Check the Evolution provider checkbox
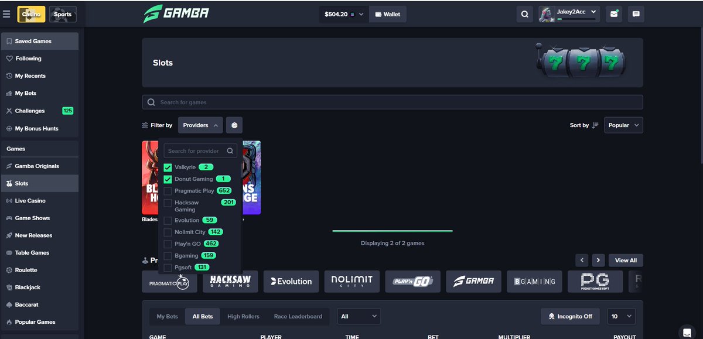This screenshot has width=703, height=339. [x=168, y=221]
